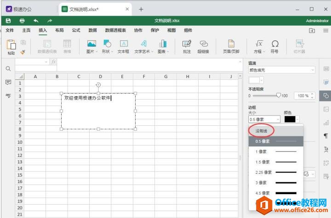Viewport: 331px width, 218px height.
Task: Insert a shape (形状)
Action: 108,47
